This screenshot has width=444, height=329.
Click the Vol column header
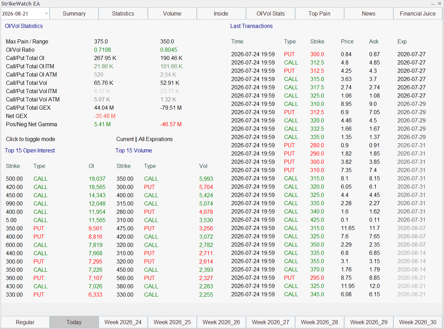click(x=203, y=166)
